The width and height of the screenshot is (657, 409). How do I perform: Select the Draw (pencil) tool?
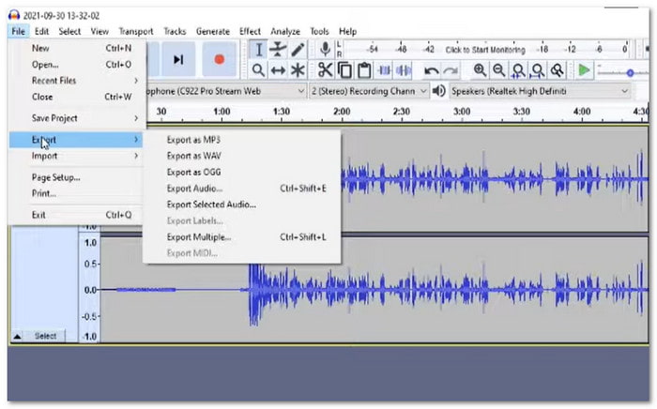coord(298,50)
